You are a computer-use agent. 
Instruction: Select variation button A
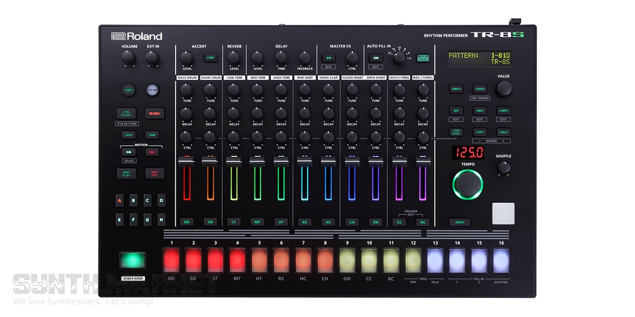120,201
